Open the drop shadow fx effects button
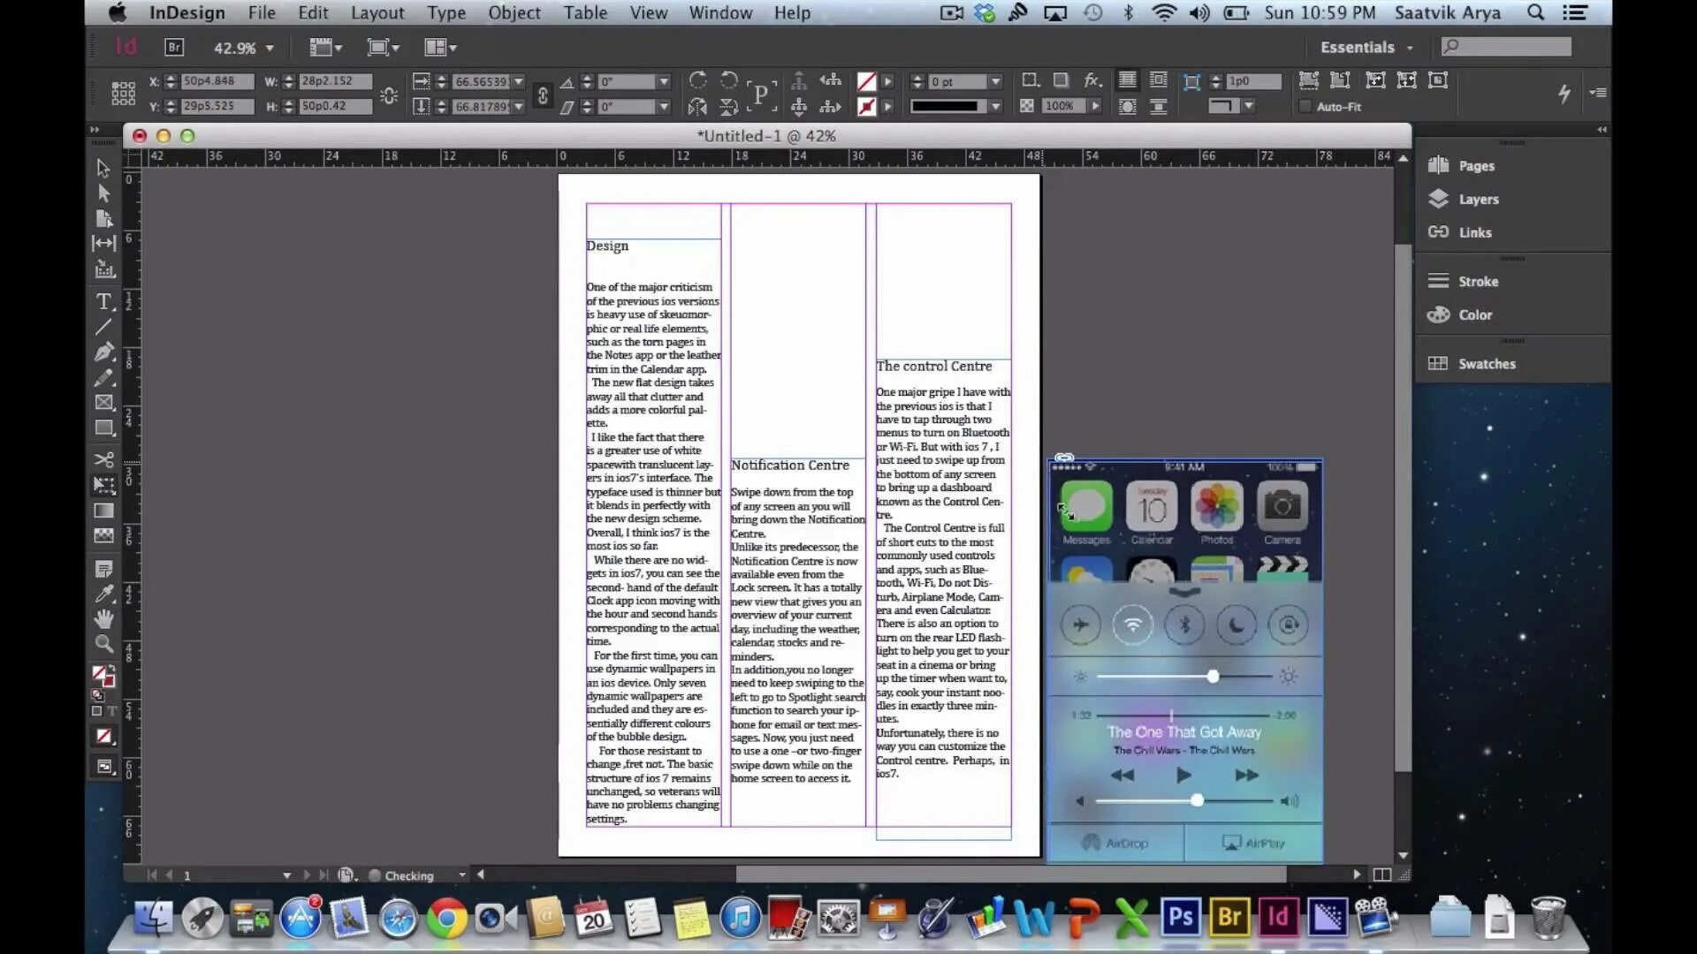 [1092, 80]
